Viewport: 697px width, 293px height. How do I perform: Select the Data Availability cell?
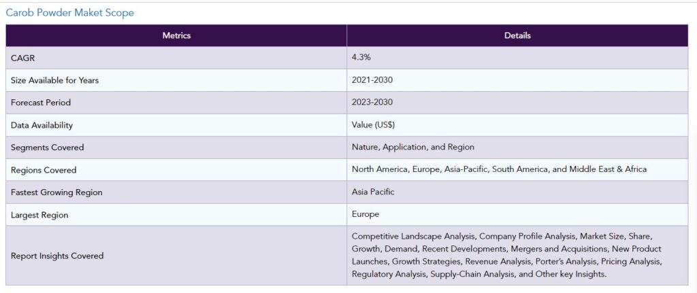42,125
